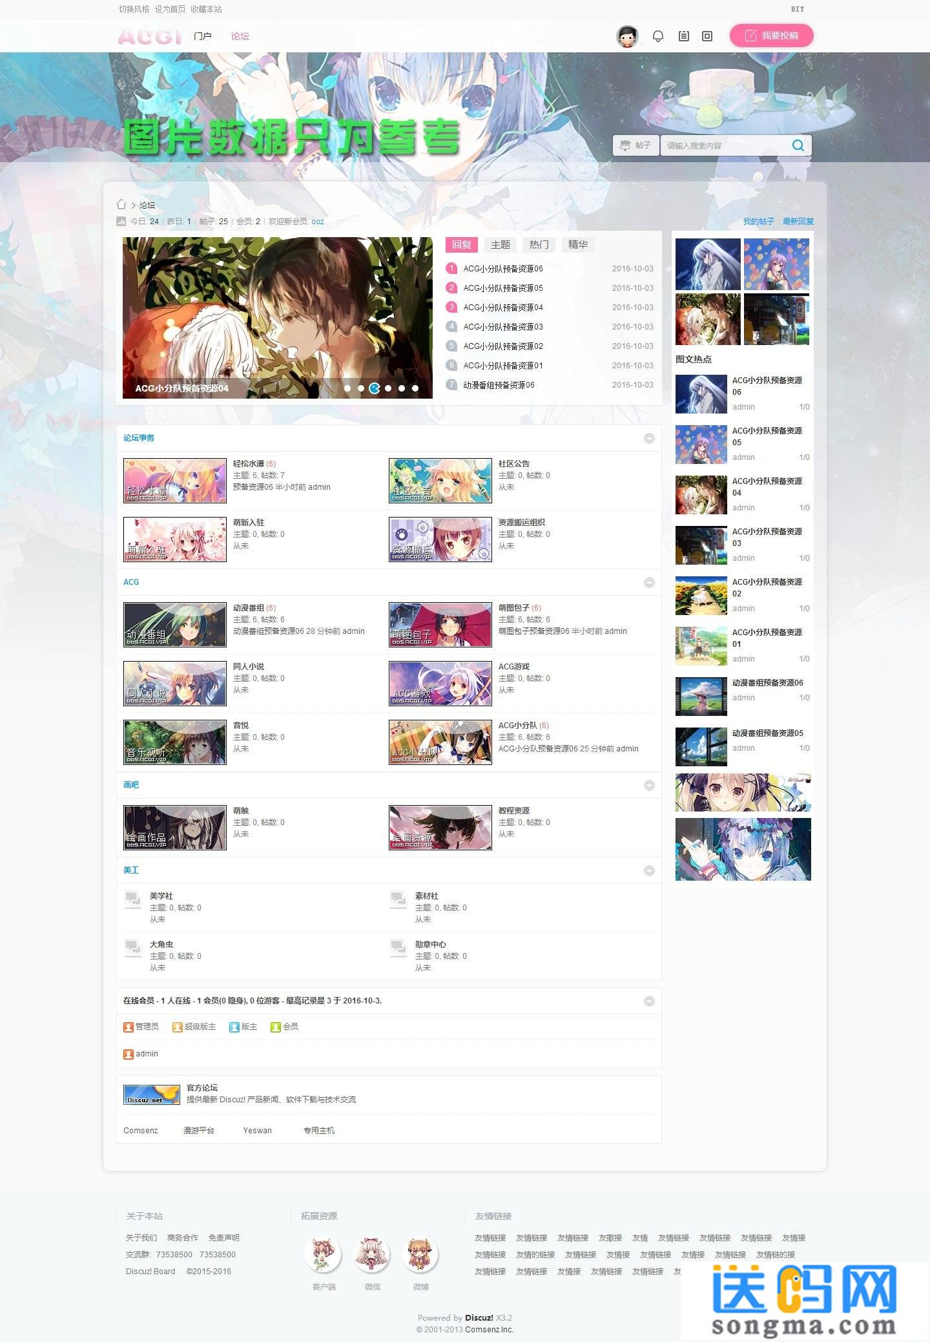Click the document list icon in header
Viewport: 930px width, 1342px height.
coord(683,36)
